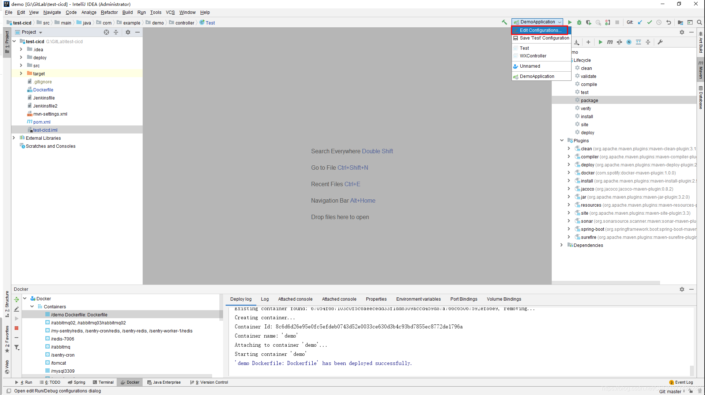
Task: Open Maven panel settings gear
Action: [682, 32]
